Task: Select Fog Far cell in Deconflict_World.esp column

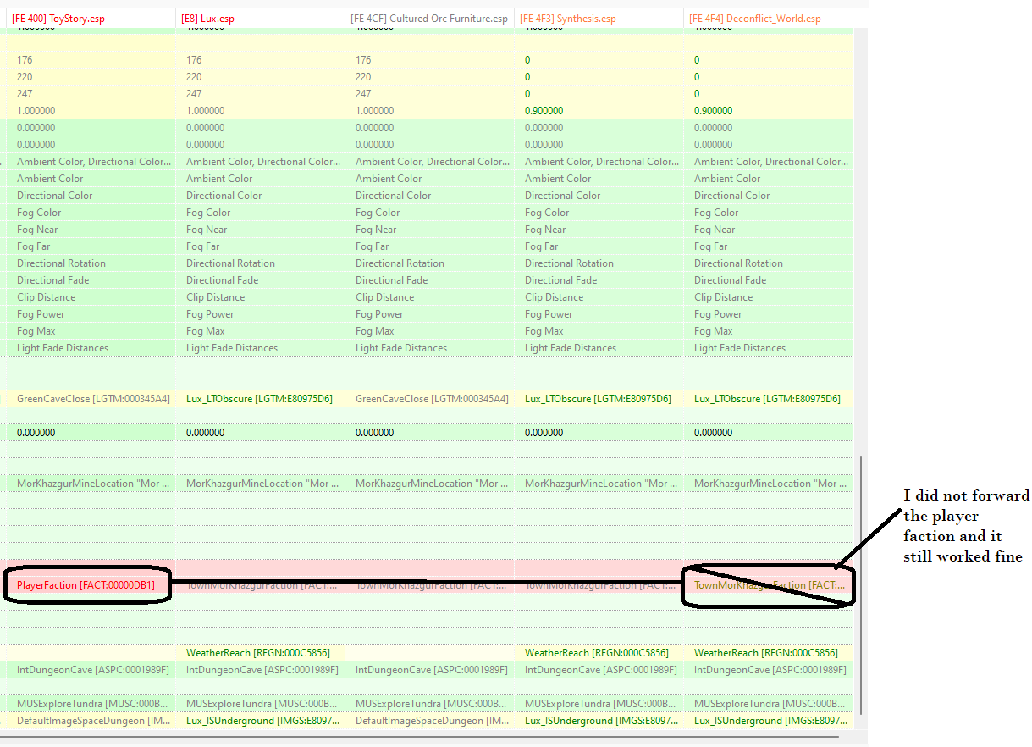Action: coord(768,246)
